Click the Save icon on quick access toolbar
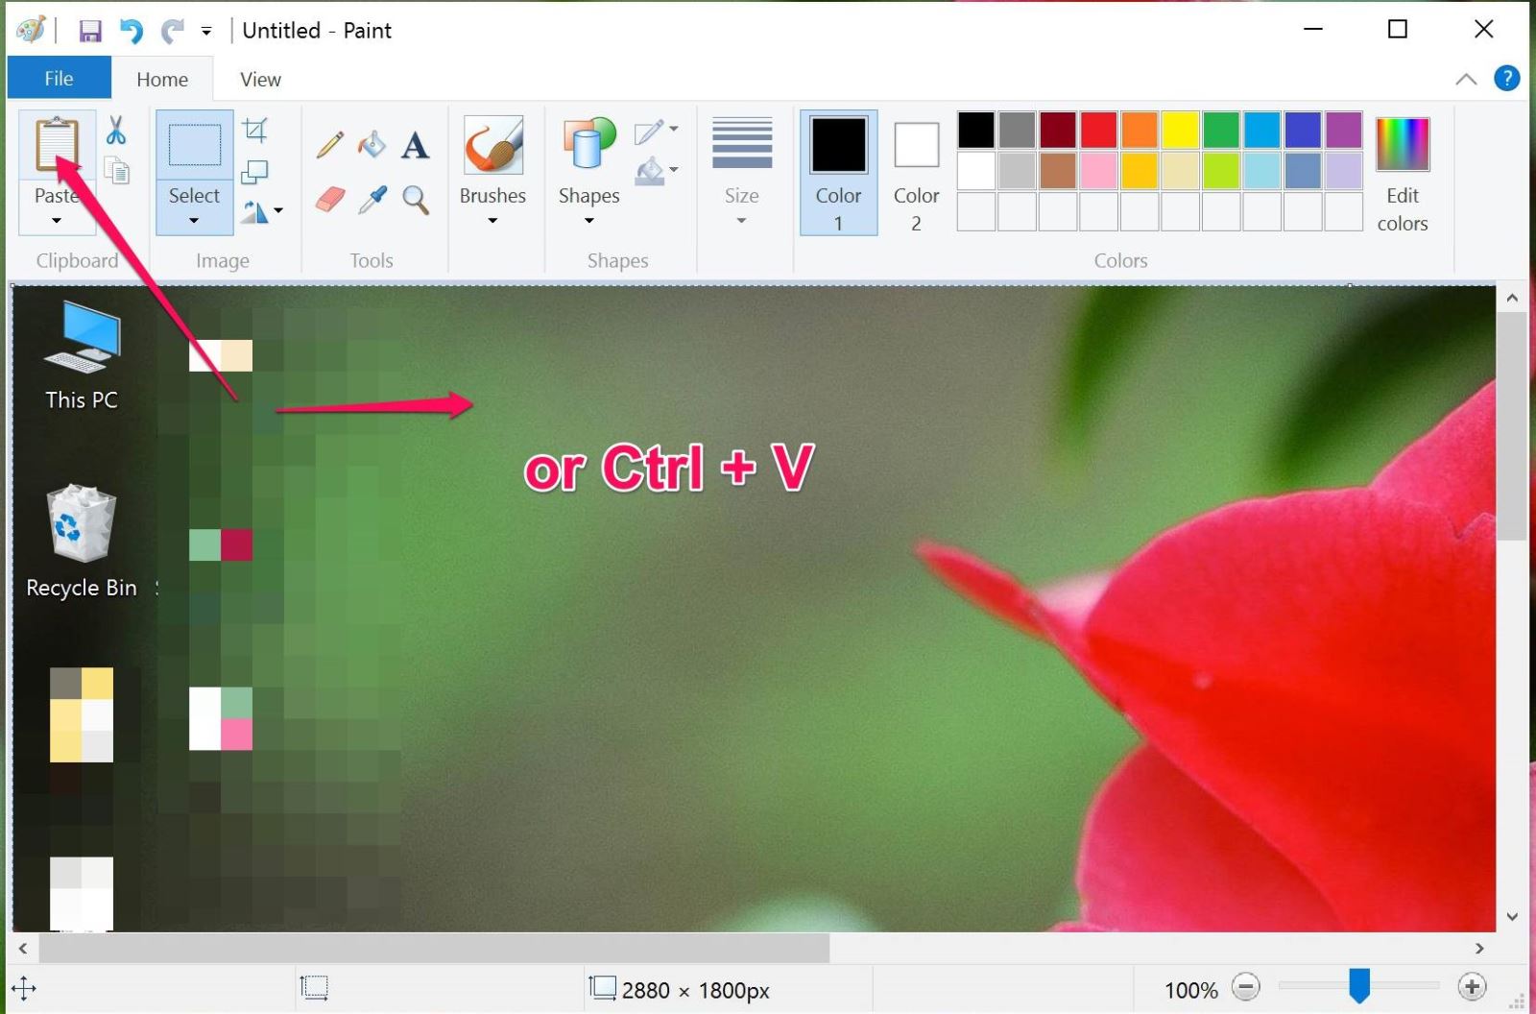 pos(91,30)
